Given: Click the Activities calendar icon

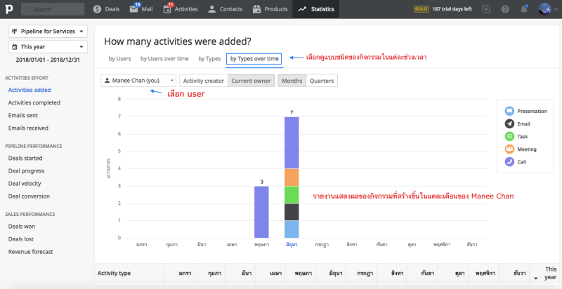Looking at the screenshot, I should tap(167, 9).
